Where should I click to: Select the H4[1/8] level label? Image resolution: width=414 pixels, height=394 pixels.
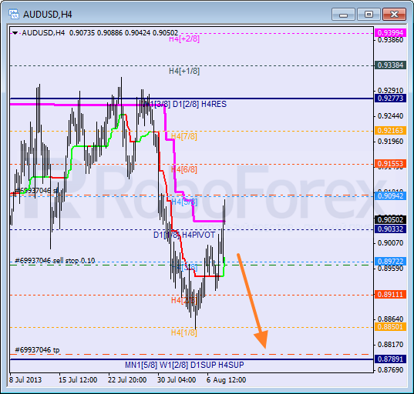point(184,332)
